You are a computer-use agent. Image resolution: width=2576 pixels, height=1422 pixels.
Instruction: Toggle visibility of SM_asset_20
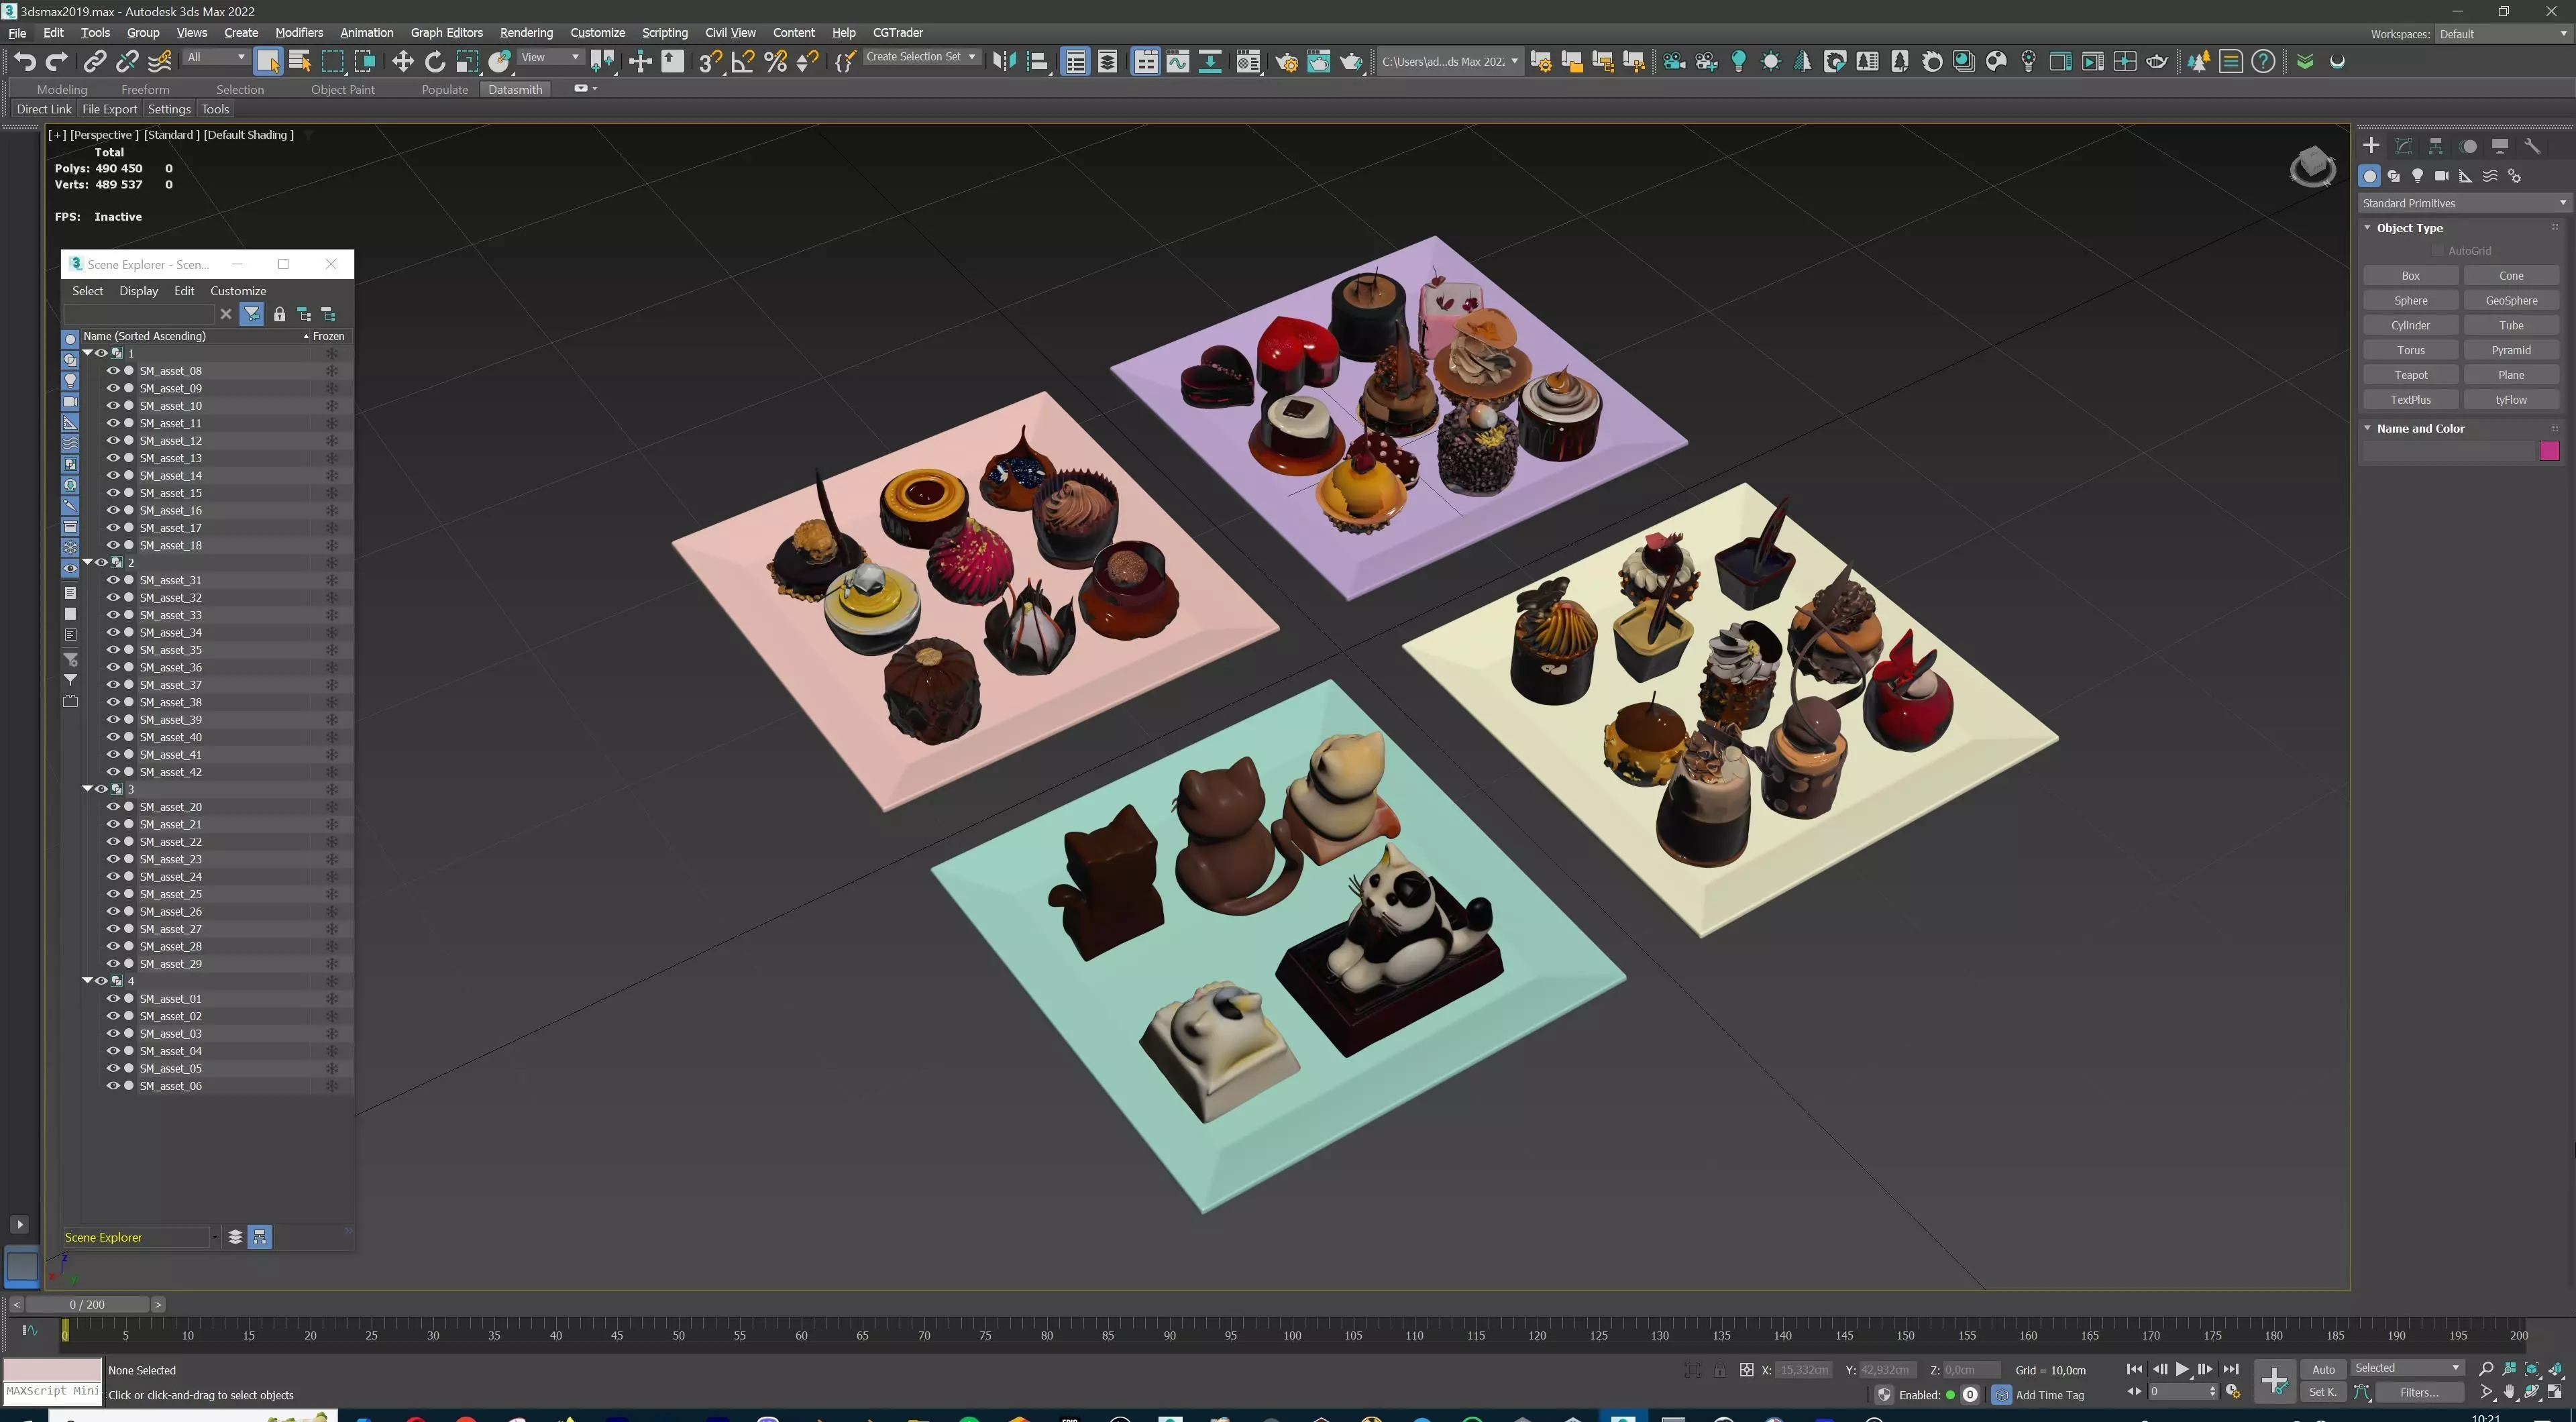pyautogui.click(x=113, y=807)
